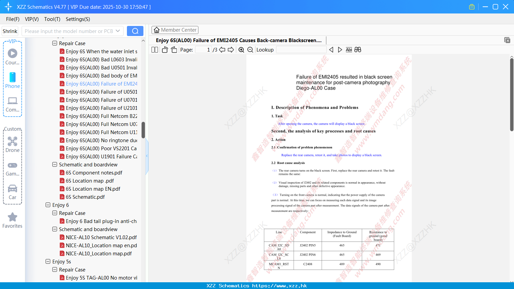Open Enjoy 6S(AL00) Failure of U0701 case
514x289 pixels.
coord(99,100)
